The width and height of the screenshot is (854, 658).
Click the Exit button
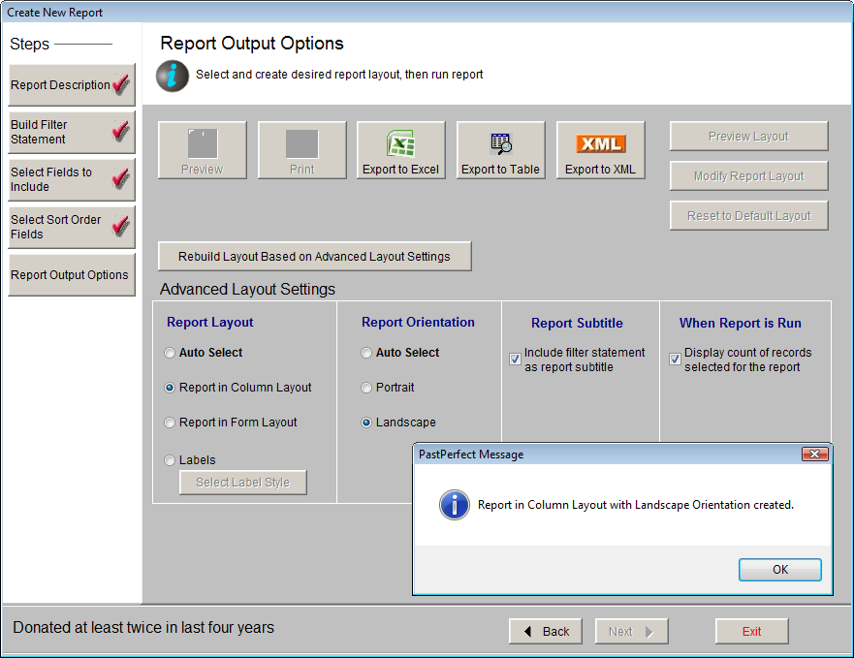point(751,631)
